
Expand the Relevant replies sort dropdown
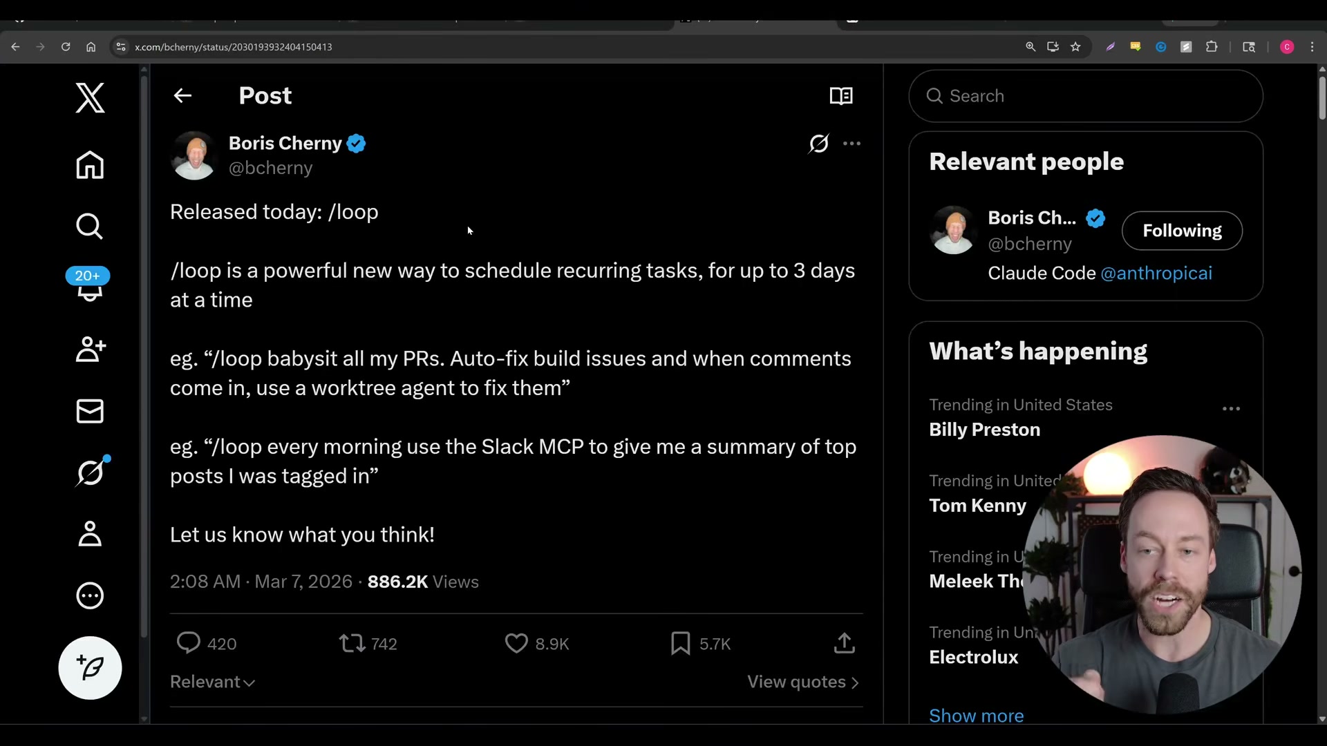[213, 682]
